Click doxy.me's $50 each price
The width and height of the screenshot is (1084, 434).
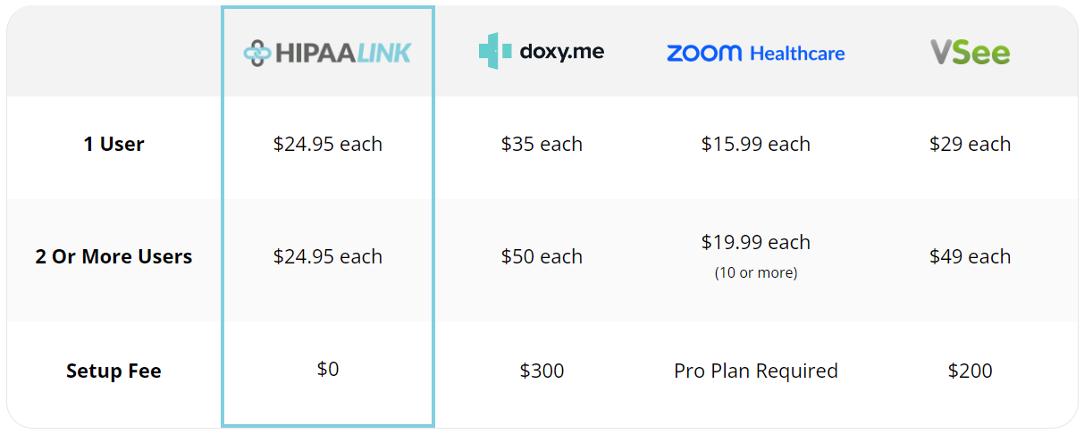tap(542, 256)
